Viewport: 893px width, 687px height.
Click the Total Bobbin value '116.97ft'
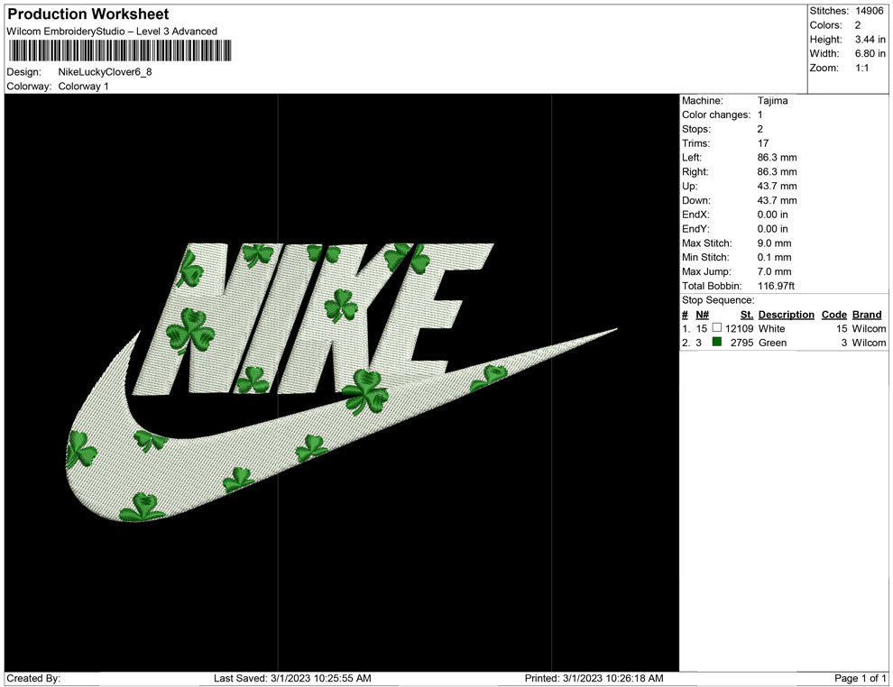(x=777, y=286)
